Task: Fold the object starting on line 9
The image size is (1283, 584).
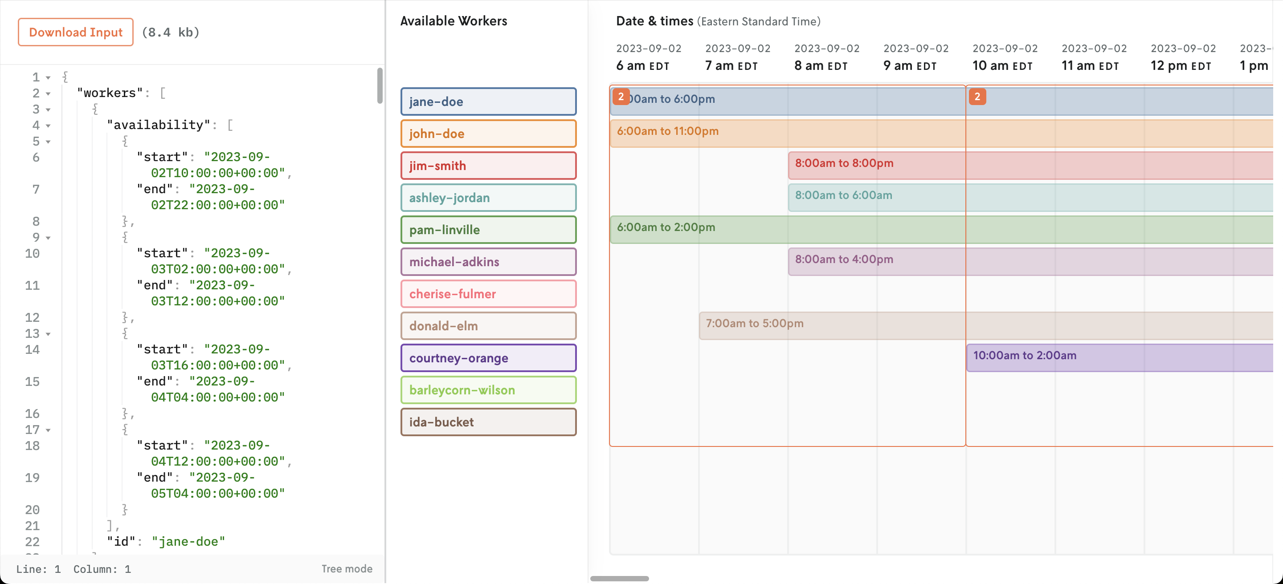Action: [48, 238]
